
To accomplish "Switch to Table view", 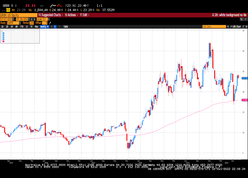I will tap(66, 27).
